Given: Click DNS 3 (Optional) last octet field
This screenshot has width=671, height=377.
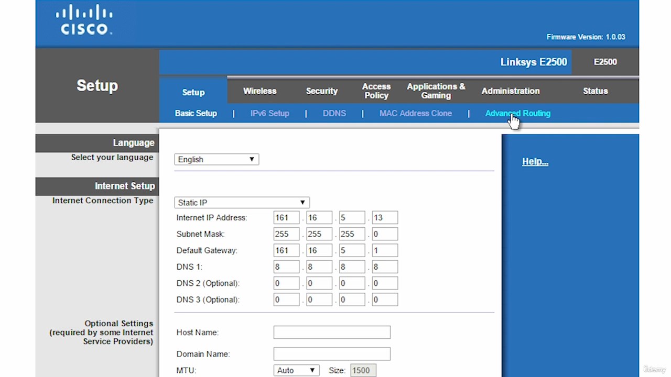Looking at the screenshot, I should [385, 300].
